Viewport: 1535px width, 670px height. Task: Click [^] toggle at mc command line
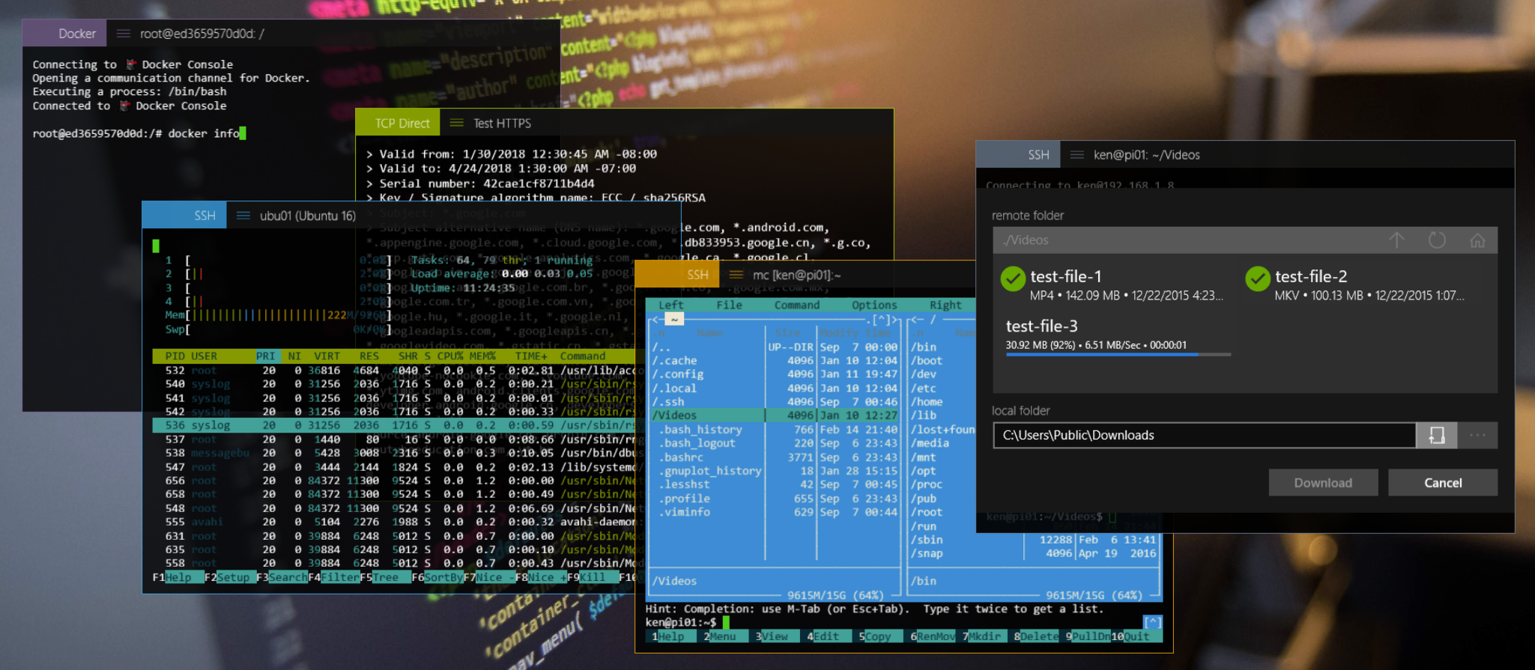[x=1152, y=622]
